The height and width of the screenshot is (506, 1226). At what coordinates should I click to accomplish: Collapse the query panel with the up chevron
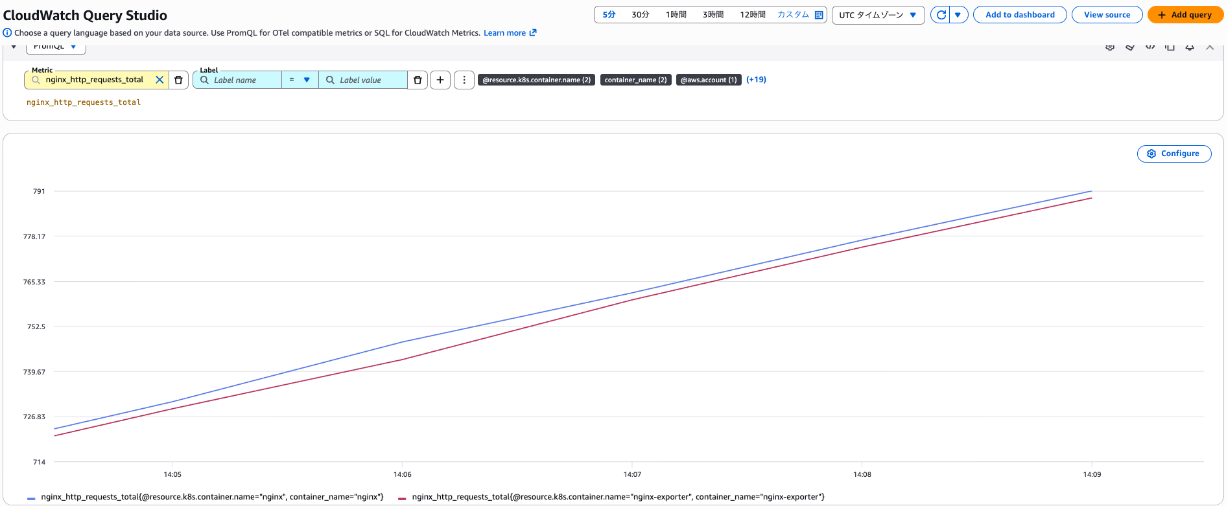(x=1210, y=47)
